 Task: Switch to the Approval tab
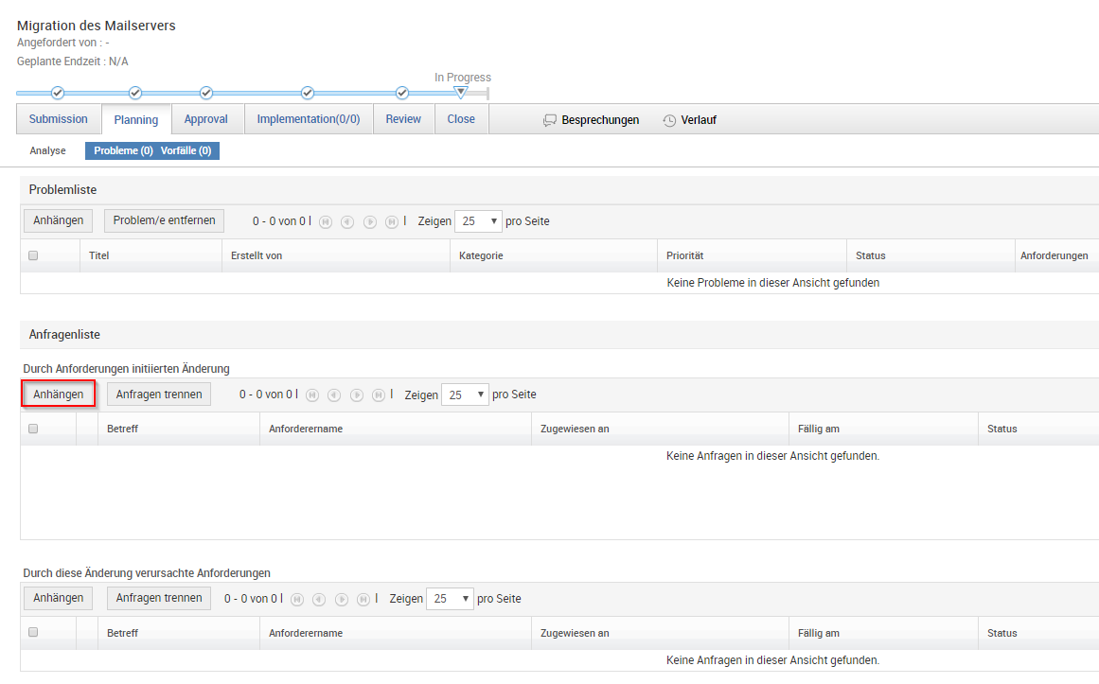pyautogui.click(x=206, y=119)
